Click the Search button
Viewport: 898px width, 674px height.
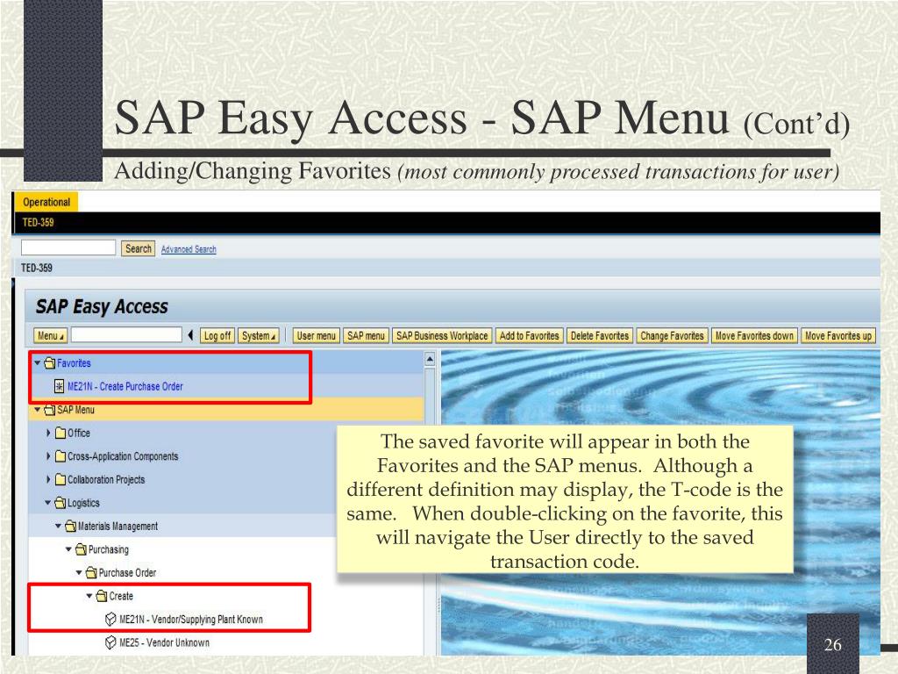[138, 248]
